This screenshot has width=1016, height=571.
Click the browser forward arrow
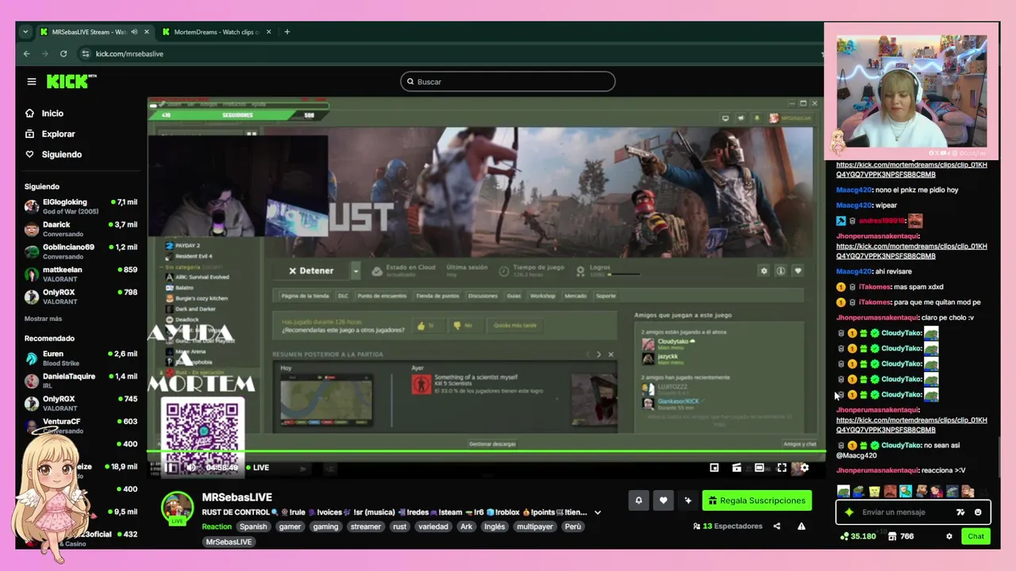point(44,54)
